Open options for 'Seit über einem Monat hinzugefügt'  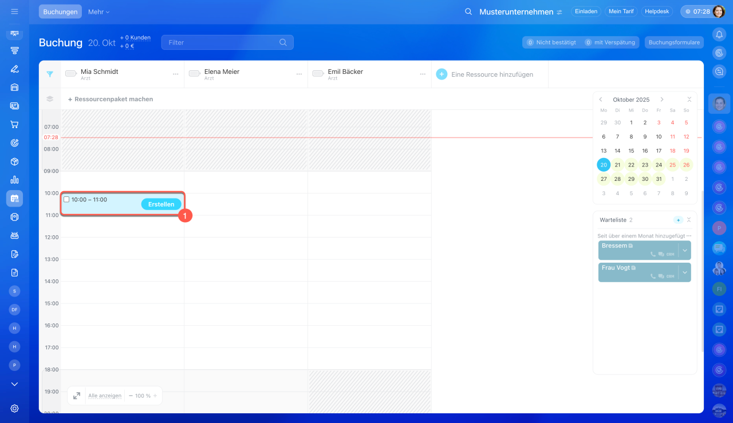[x=689, y=236]
